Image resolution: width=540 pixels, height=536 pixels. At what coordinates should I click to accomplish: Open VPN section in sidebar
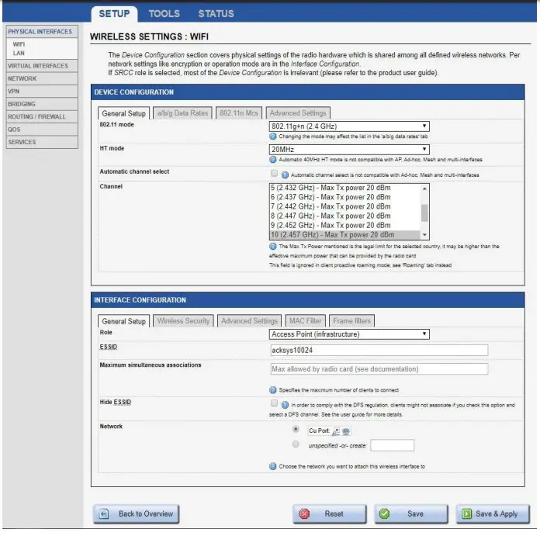[42, 92]
